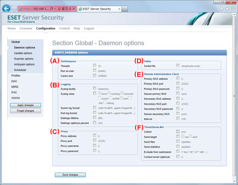Click the Apply changes button
The image size is (238, 185).
26,105
